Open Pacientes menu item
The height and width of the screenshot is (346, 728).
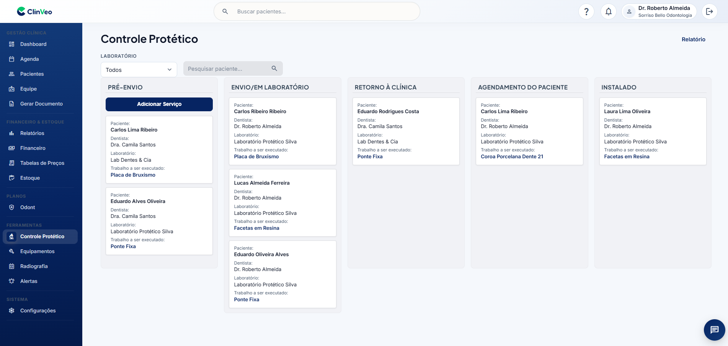[x=40, y=74]
